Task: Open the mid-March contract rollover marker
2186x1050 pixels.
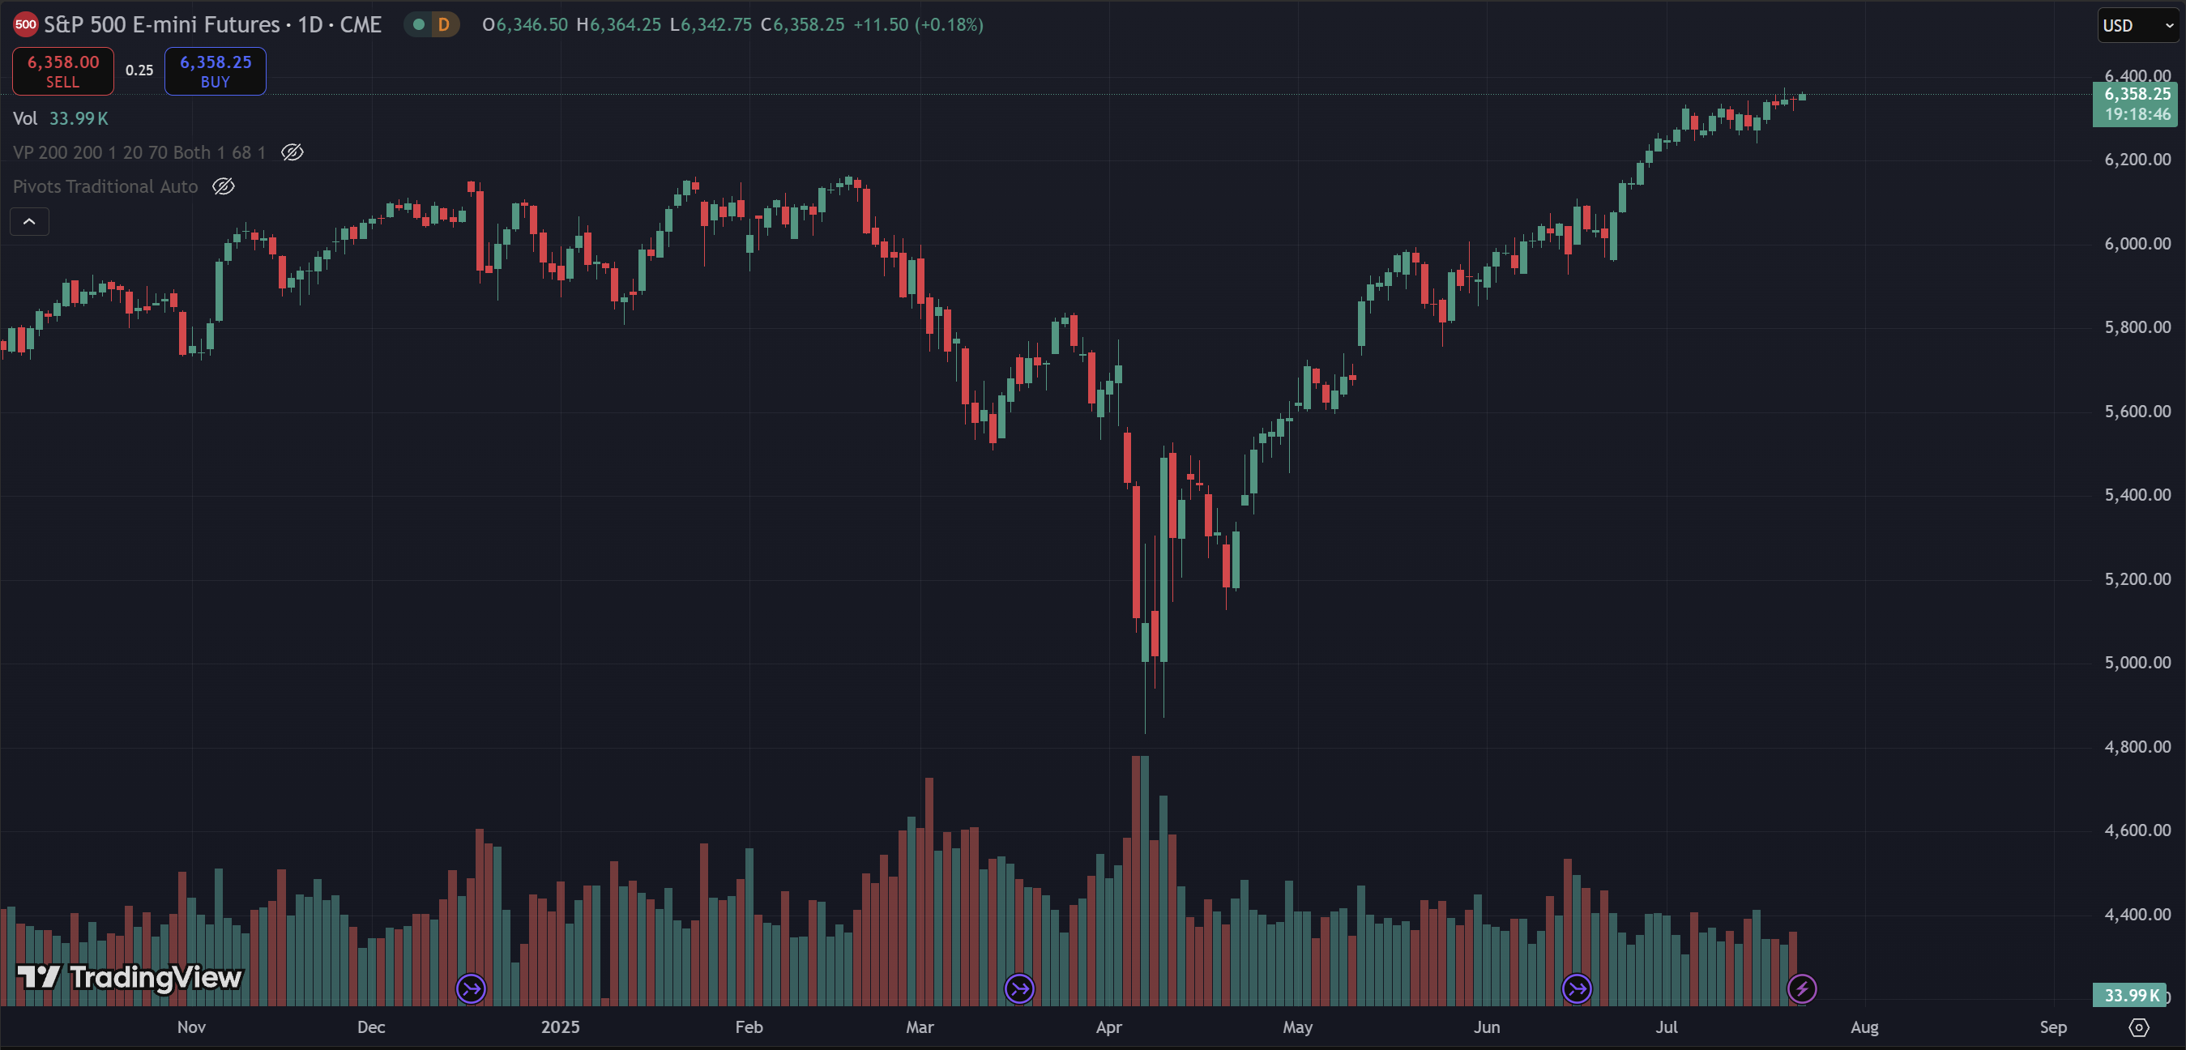Action: tap(1019, 988)
